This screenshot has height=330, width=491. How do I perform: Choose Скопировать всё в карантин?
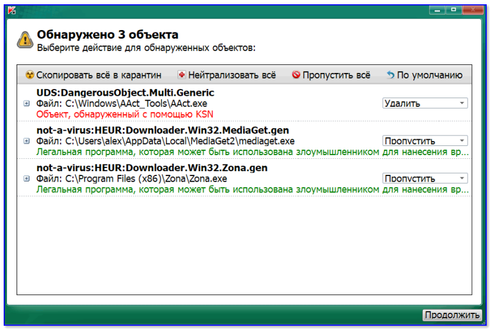99,75
